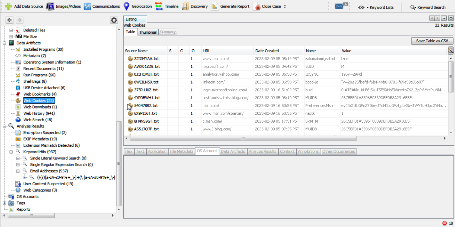Open Keyword Lists dropdown

tap(376, 7)
